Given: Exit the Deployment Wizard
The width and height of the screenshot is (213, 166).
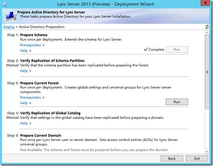Looking at the screenshot, I should 197,158.
